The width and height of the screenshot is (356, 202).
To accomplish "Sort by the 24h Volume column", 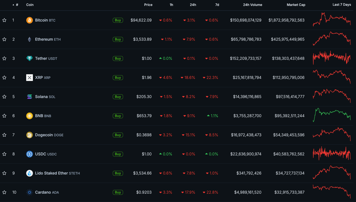I will 253,5.
